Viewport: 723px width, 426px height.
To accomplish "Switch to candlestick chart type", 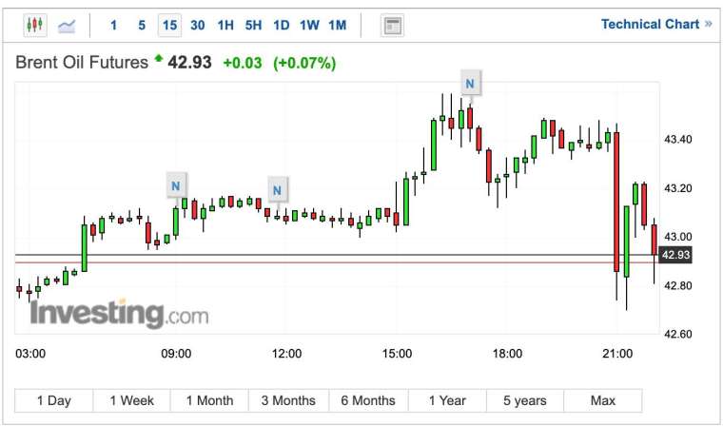I will pyautogui.click(x=35, y=25).
